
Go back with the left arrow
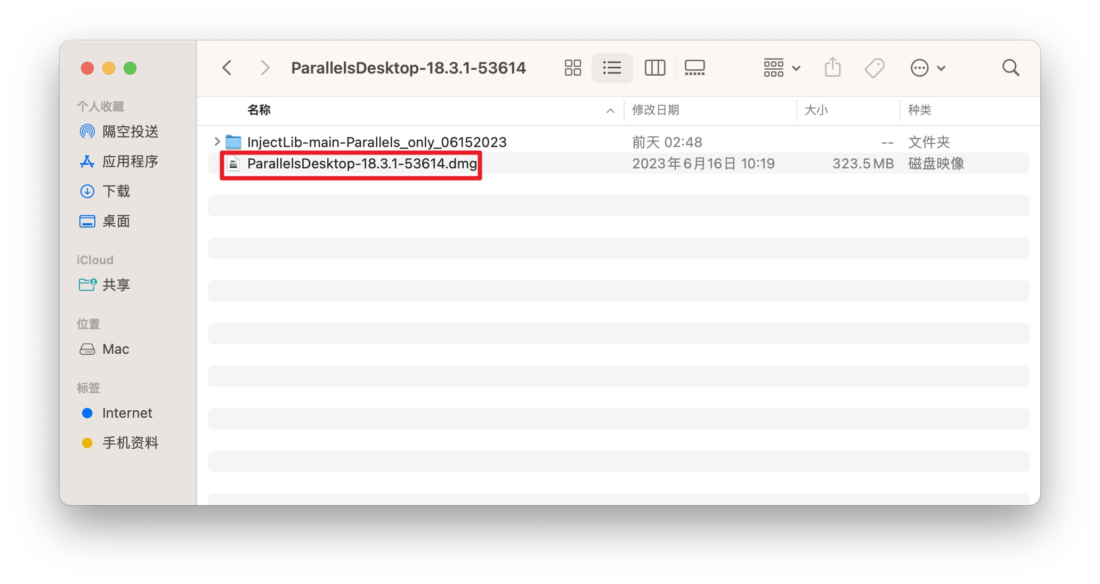[227, 68]
